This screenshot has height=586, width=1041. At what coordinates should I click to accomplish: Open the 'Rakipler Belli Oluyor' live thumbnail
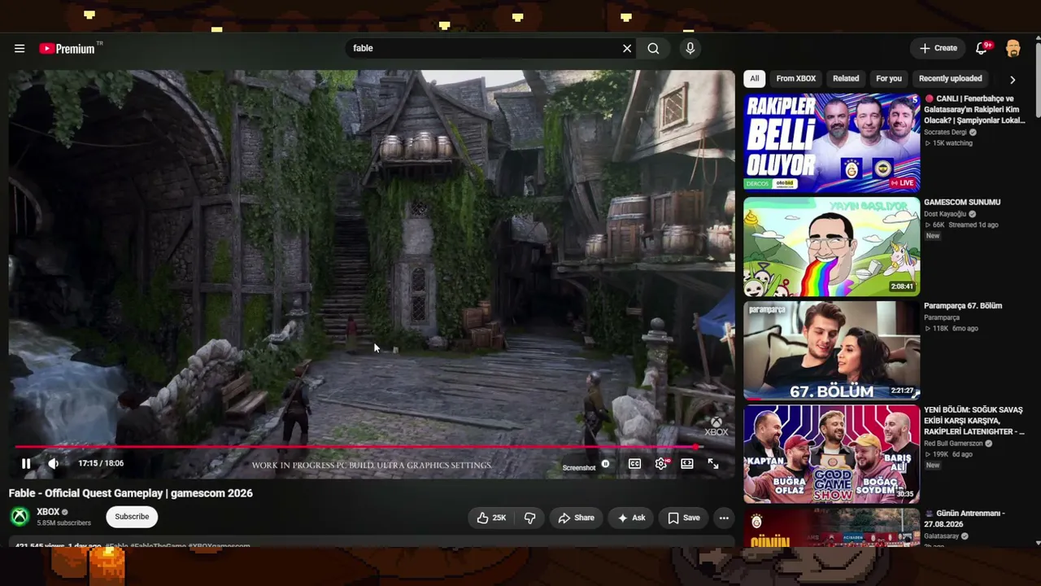[832, 142]
